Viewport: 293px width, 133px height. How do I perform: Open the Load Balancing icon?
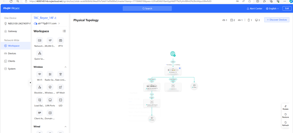[39, 100]
